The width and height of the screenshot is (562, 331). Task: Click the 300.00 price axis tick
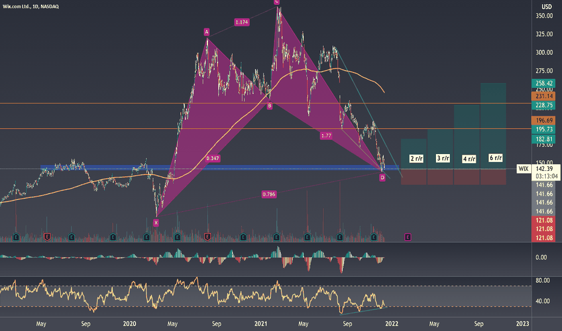pyautogui.click(x=544, y=52)
